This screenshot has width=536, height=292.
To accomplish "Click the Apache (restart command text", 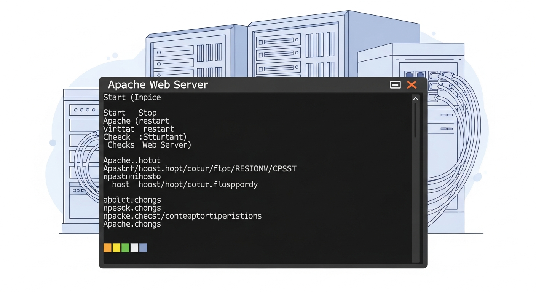I will pos(136,121).
